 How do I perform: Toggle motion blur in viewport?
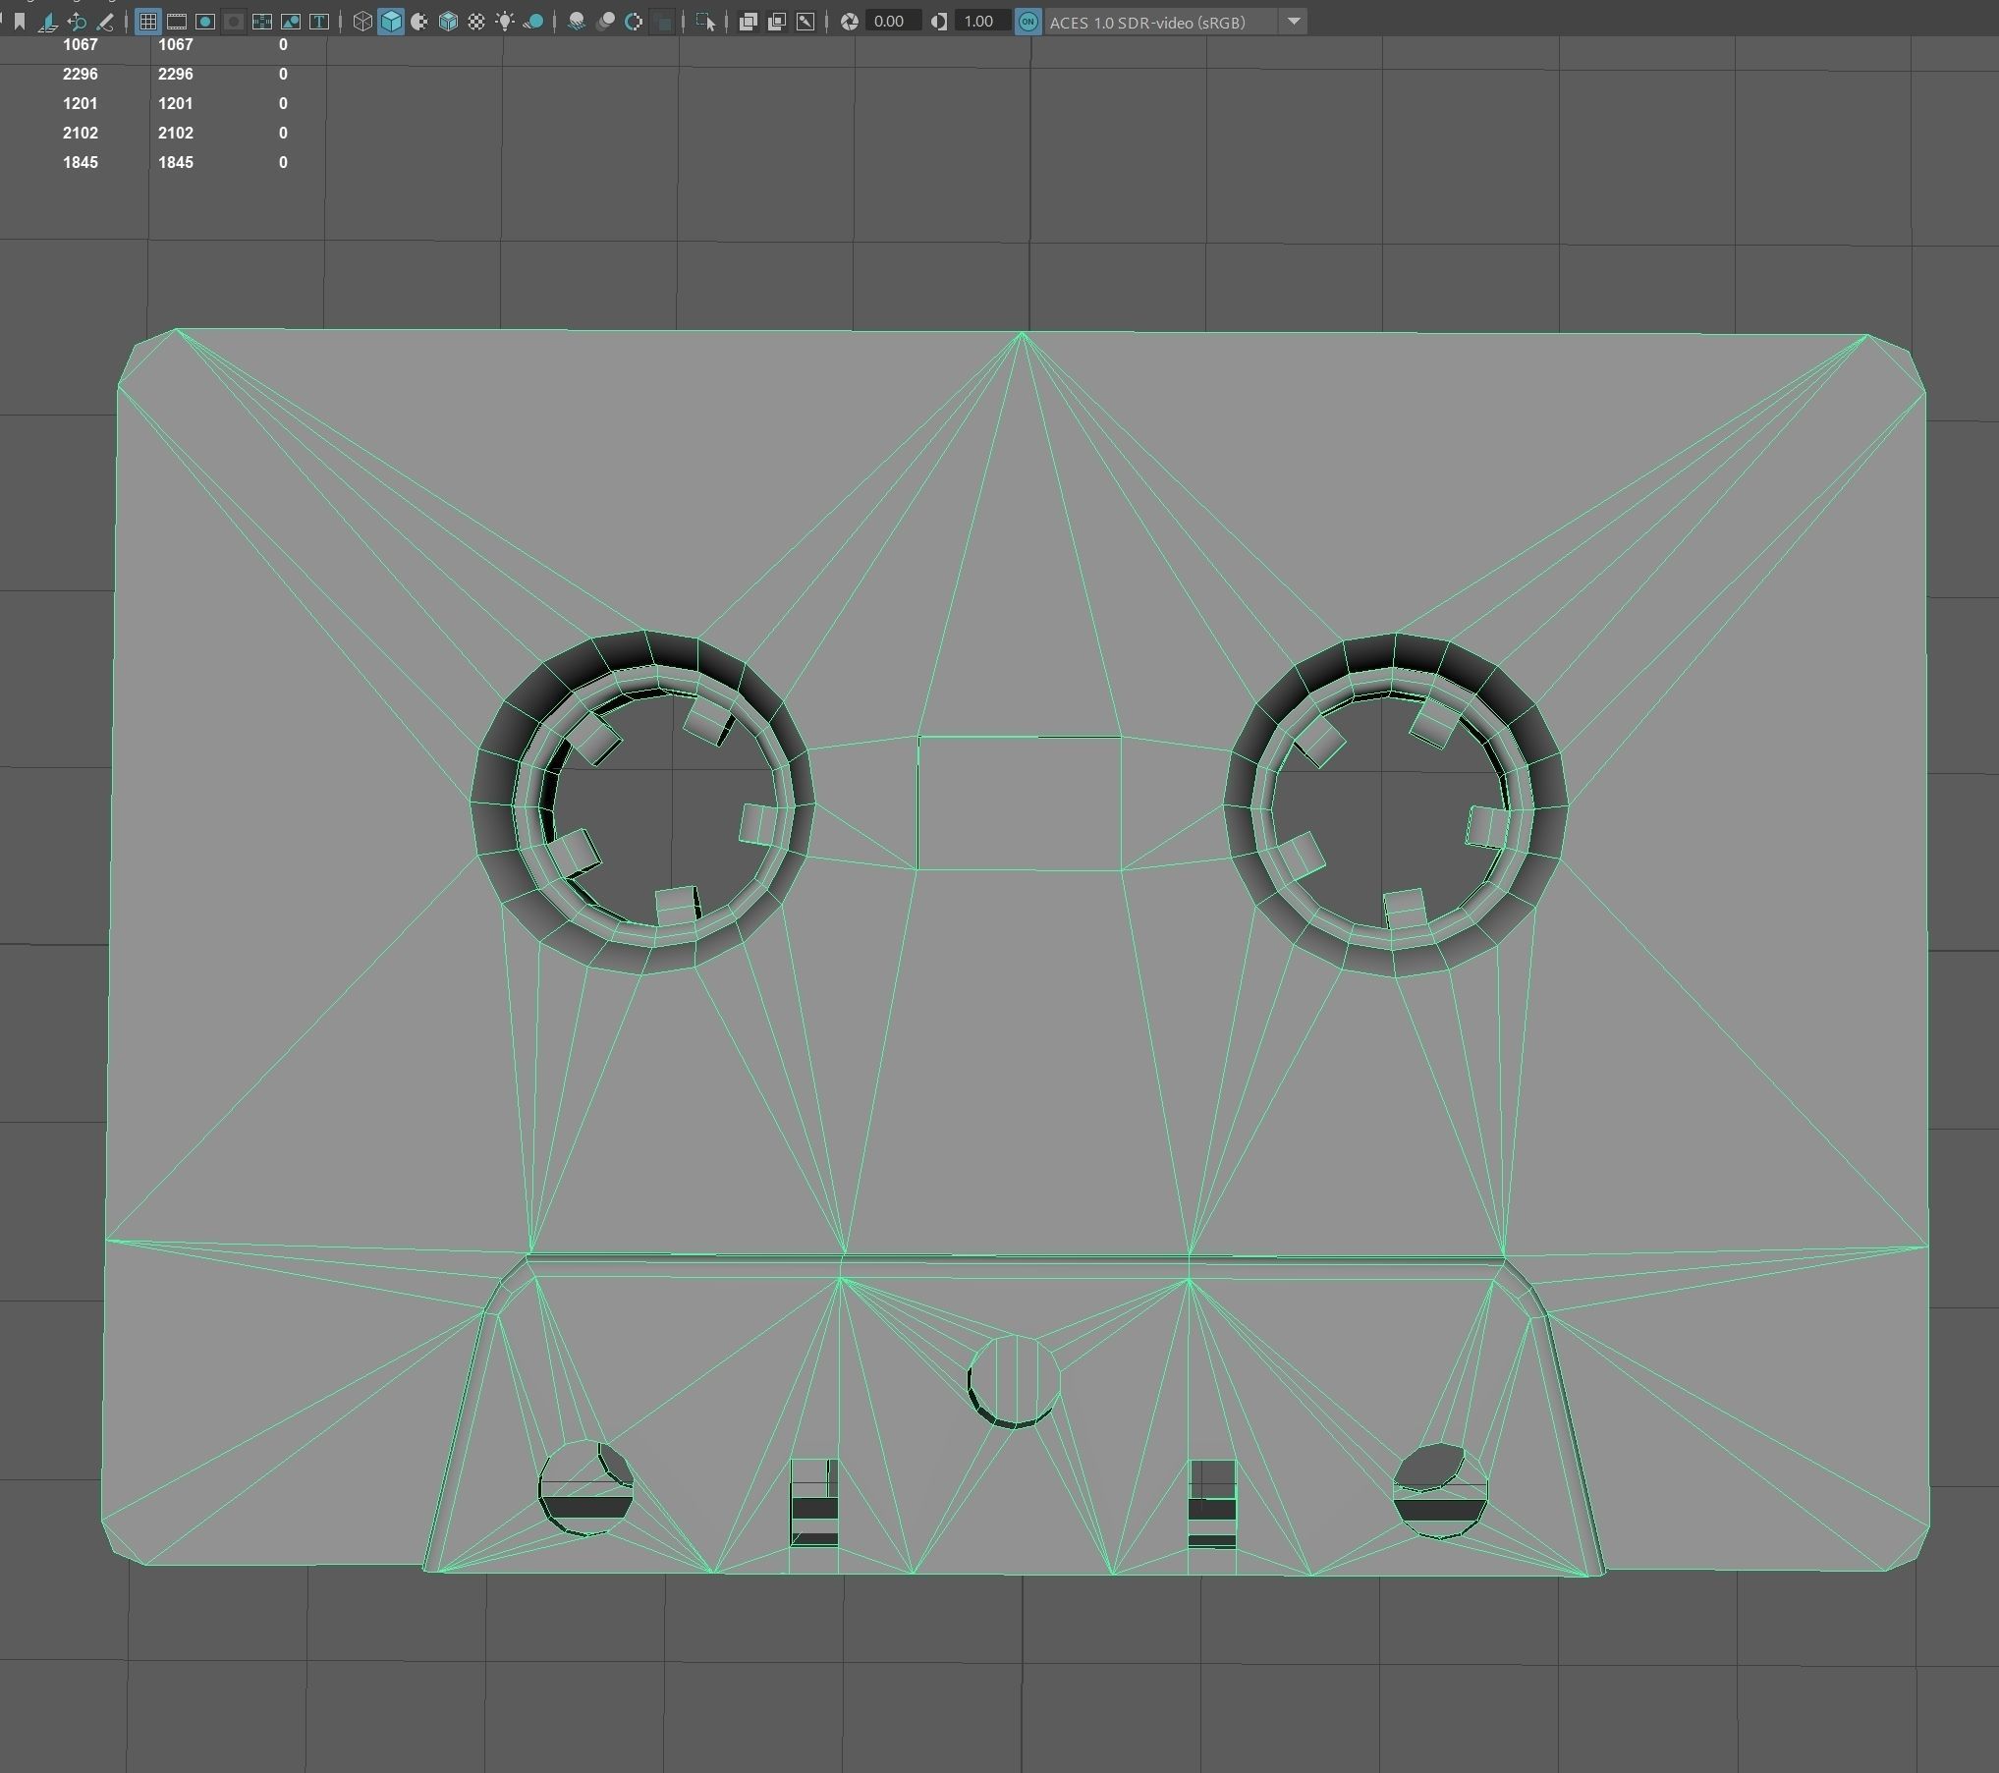pyautogui.click(x=605, y=21)
